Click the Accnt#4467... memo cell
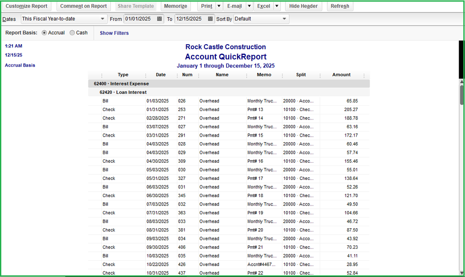The width and height of the screenshot is (465, 277). click(x=261, y=264)
